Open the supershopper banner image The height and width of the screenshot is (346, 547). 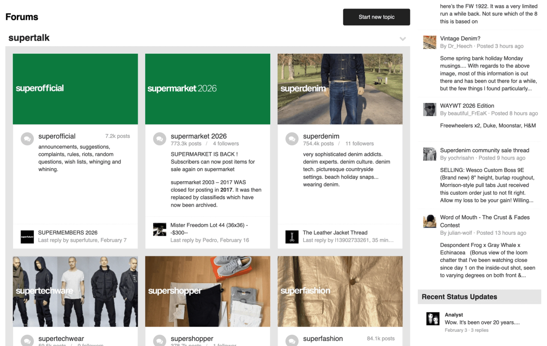[x=208, y=292]
